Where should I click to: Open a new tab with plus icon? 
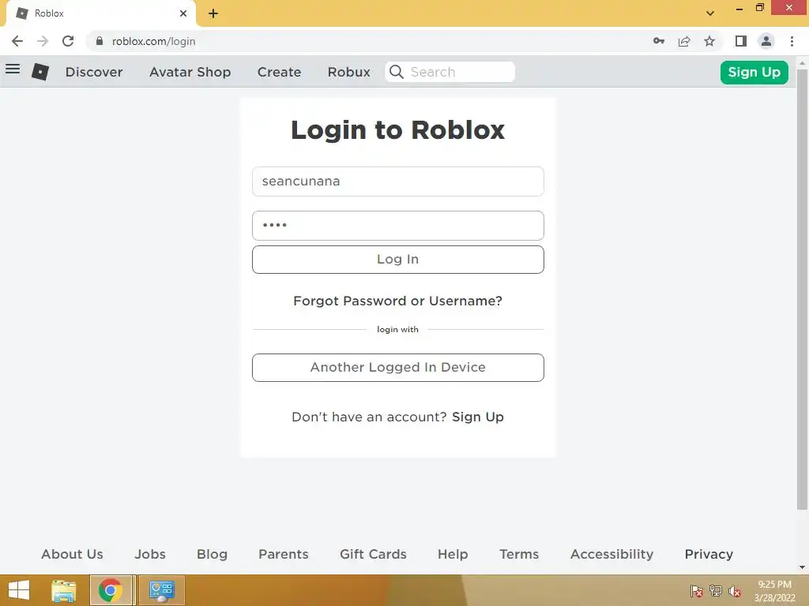[x=213, y=13]
